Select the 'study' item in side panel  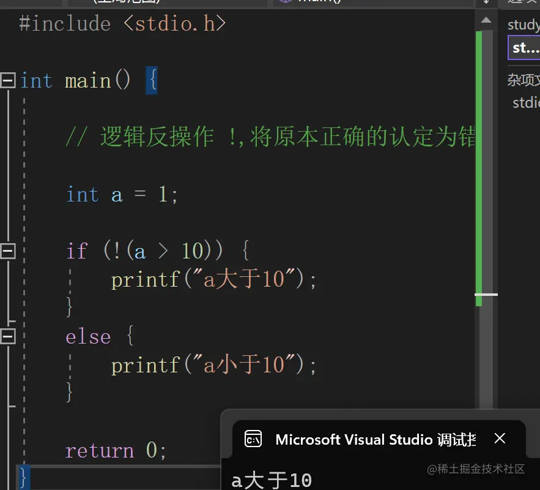click(x=523, y=24)
